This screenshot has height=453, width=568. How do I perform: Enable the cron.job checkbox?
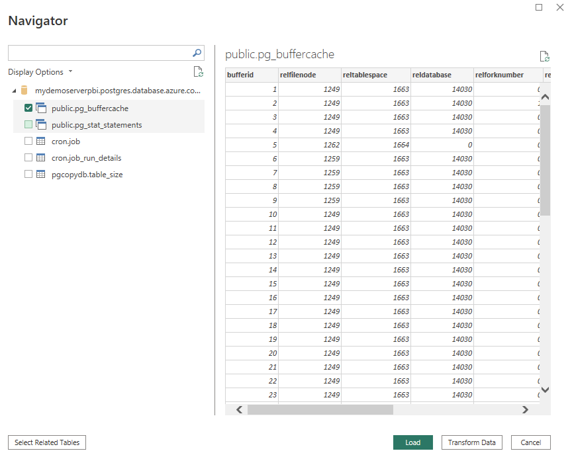[27, 141]
